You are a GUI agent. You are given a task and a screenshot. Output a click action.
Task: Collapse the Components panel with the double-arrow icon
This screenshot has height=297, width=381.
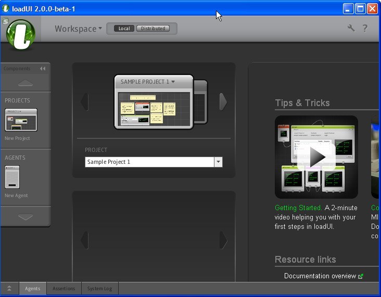43,69
